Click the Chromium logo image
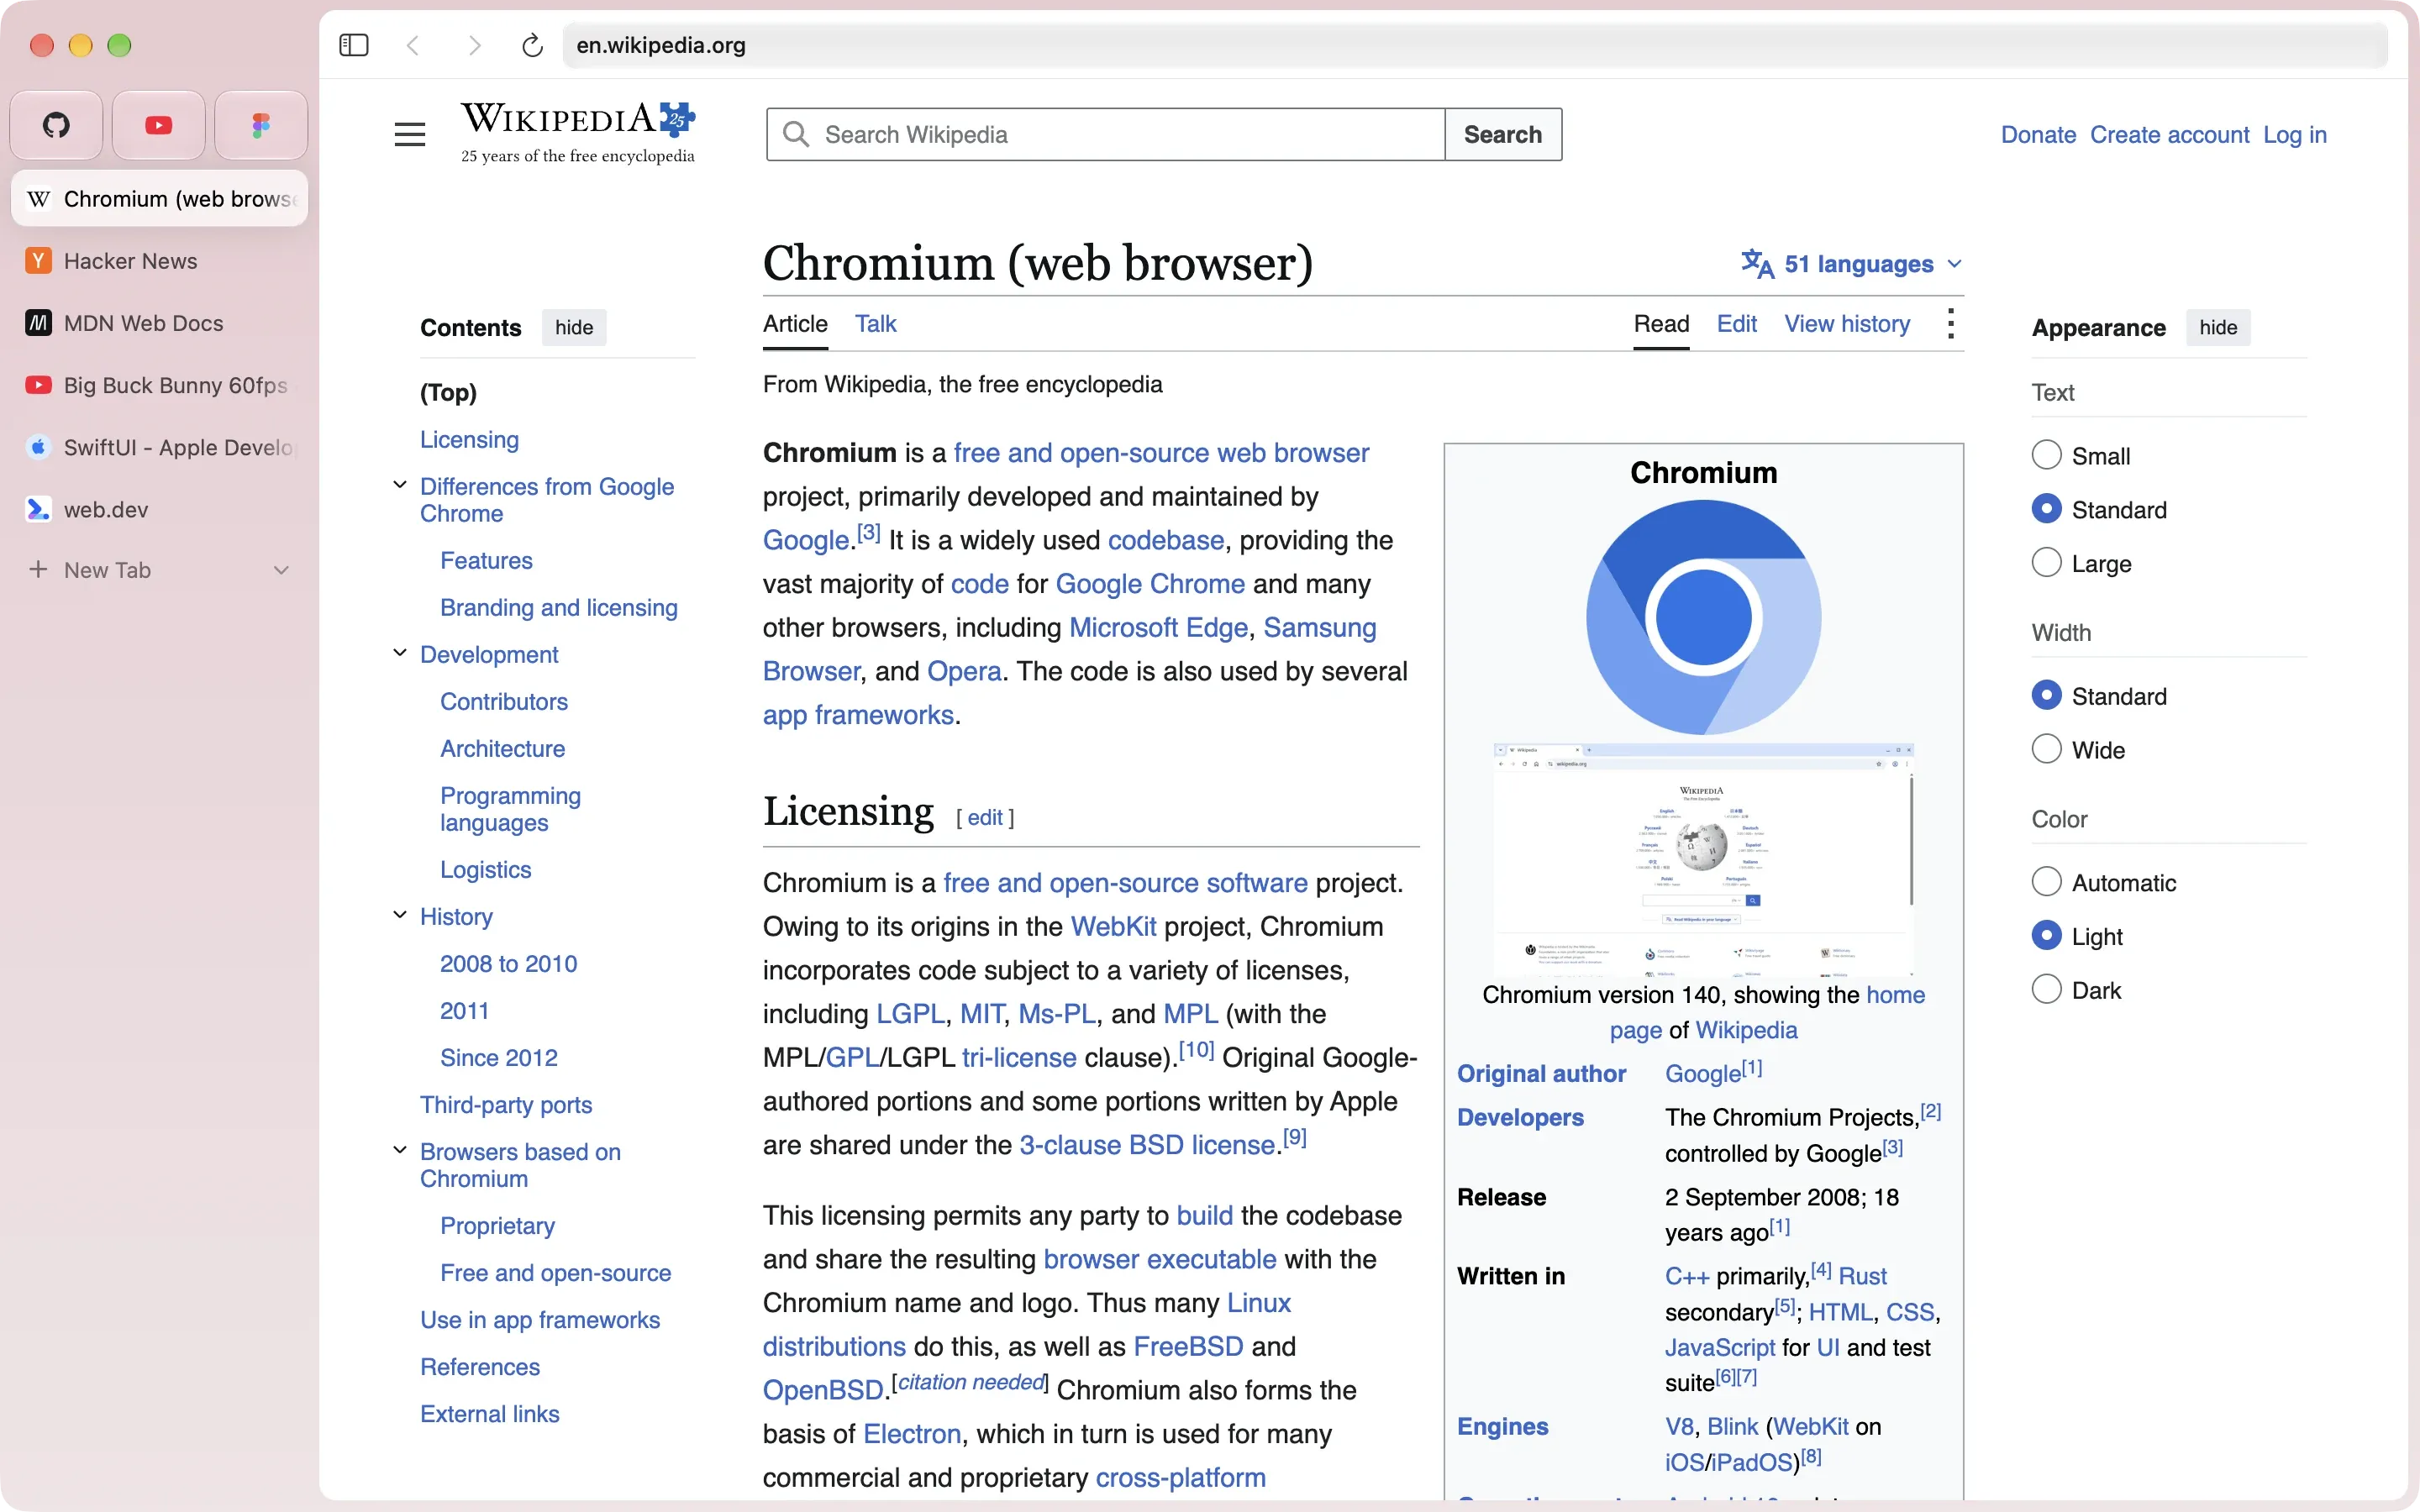The image size is (2420, 1512). (x=1703, y=617)
